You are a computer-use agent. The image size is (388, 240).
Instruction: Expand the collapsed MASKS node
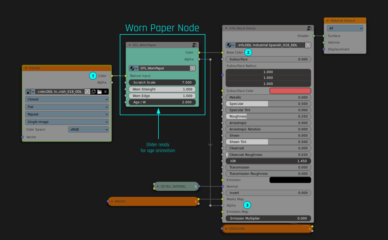click(x=112, y=201)
